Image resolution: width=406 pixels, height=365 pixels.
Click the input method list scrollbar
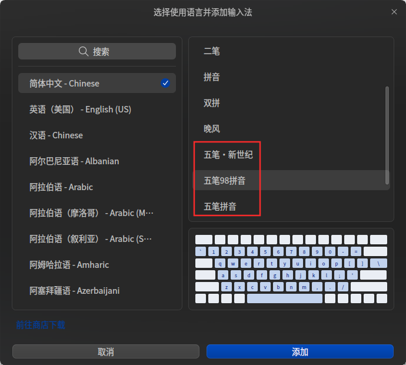point(387,135)
